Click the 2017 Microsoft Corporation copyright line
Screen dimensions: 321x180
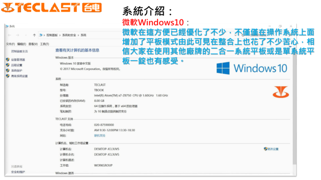[x=90, y=69]
